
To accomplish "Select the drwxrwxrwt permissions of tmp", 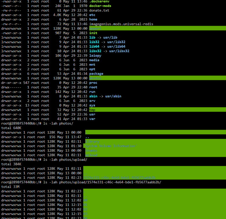I will [11, 110].
